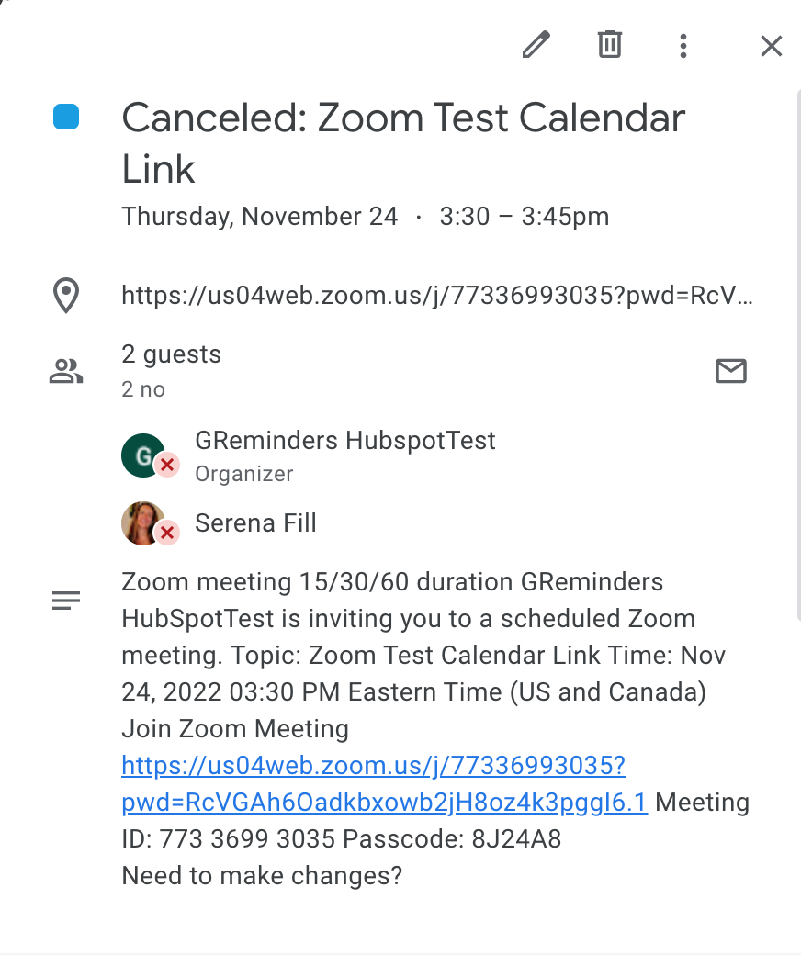Click Need to make changes? text
The image size is (801, 955).
(x=261, y=875)
